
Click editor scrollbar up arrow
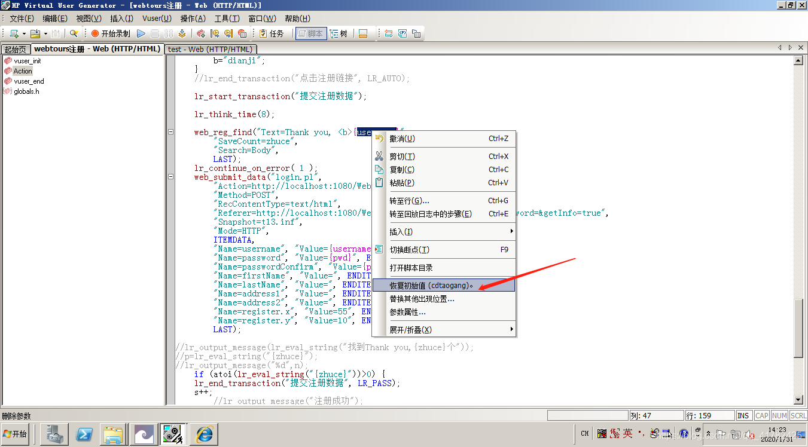coord(798,60)
